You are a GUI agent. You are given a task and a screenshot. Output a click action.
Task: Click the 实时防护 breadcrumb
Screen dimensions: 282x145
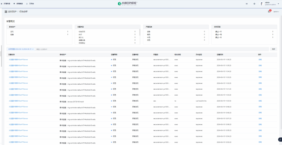pos(12,12)
